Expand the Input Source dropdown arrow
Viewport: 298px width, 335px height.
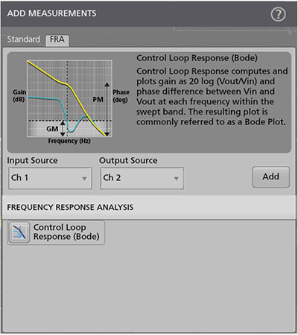pos(84,179)
